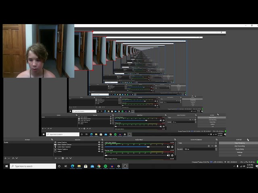Move scene down in Scenes panel
This screenshot has width=258, height=193.
point(17,158)
